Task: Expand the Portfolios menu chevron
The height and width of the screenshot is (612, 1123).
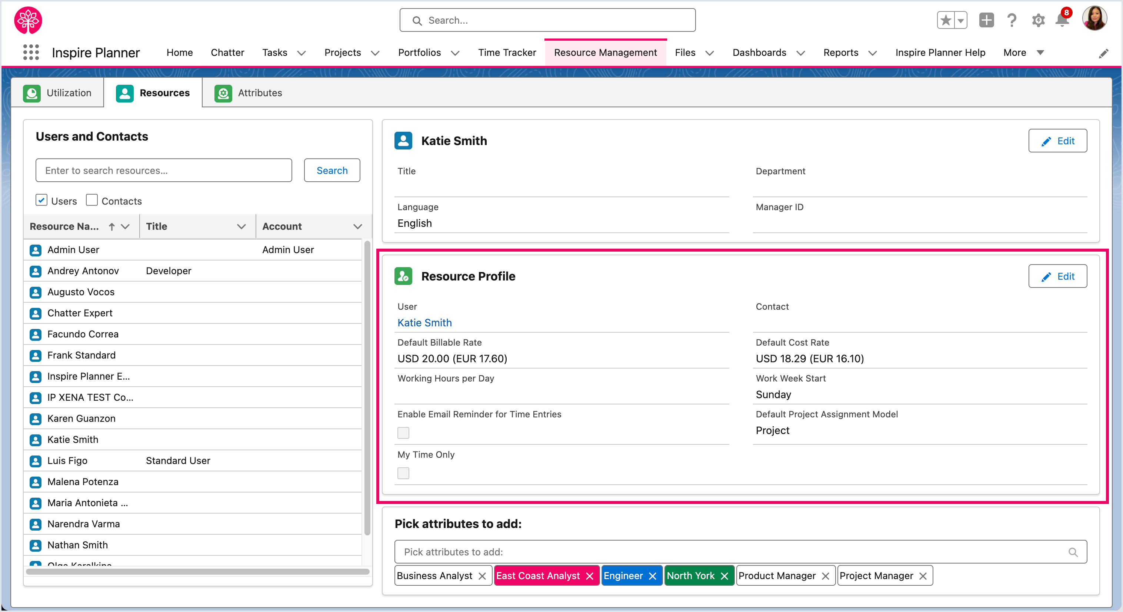Action: click(455, 53)
